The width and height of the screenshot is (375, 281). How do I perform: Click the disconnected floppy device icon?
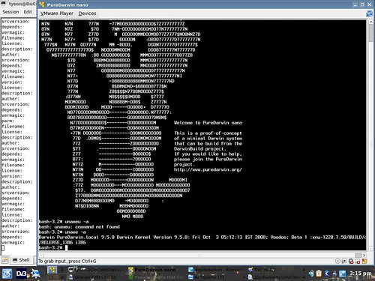[358, 262]
